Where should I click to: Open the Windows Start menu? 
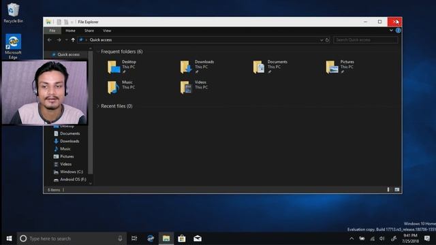click(9, 238)
